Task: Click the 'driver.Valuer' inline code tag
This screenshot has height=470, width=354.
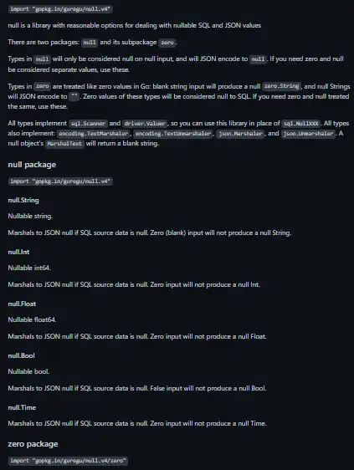Action: [x=145, y=124]
